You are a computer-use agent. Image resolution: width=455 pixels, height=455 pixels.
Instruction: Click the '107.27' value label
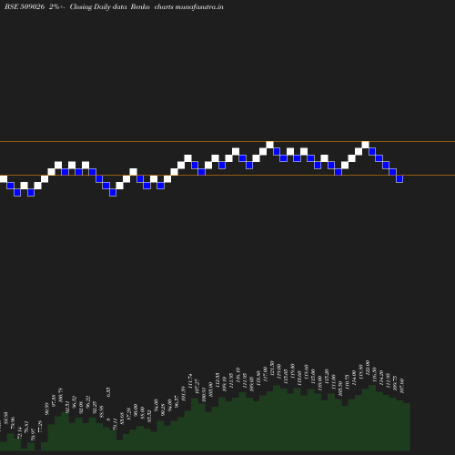(x=197, y=387)
